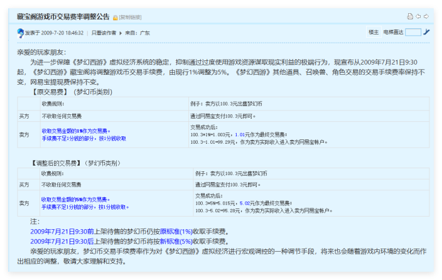
Task: Click 收费规则: header in the second table
Action: click(x=53, y=173)
